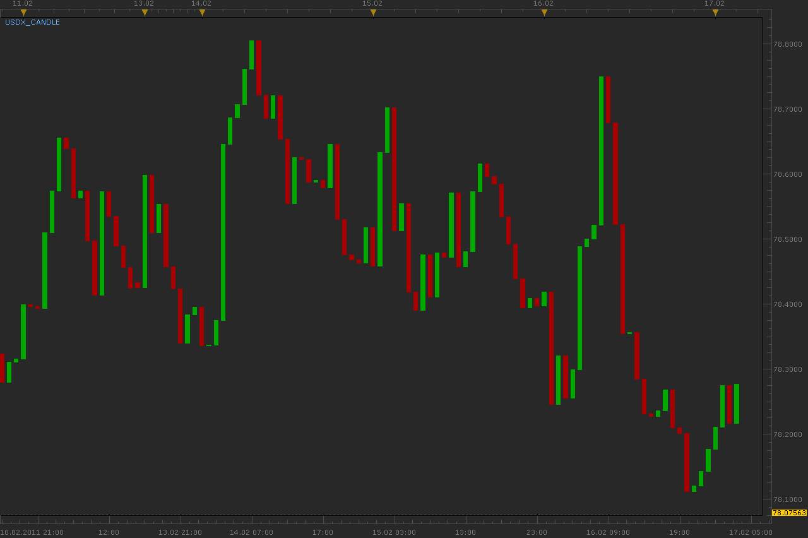
Task: Click the 15.02 03:00 time label
Action: 394,532
